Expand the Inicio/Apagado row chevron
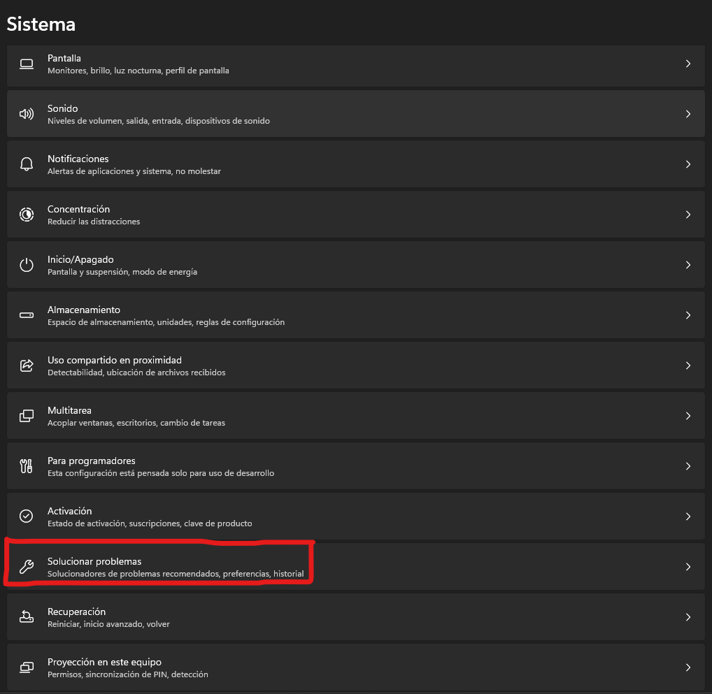The image size is (712, 694). point(688,265)
